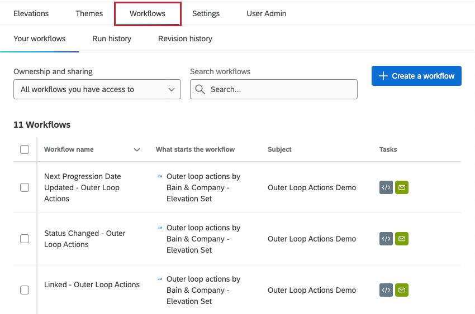The image size is (475, 314).
Task: Click the plus icon on Create button
Action: point(383,76)
